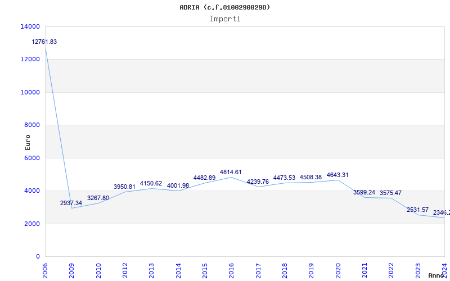The image size is (450, 281).
Task: Click y-axis tick 10000
Action: 30,93
